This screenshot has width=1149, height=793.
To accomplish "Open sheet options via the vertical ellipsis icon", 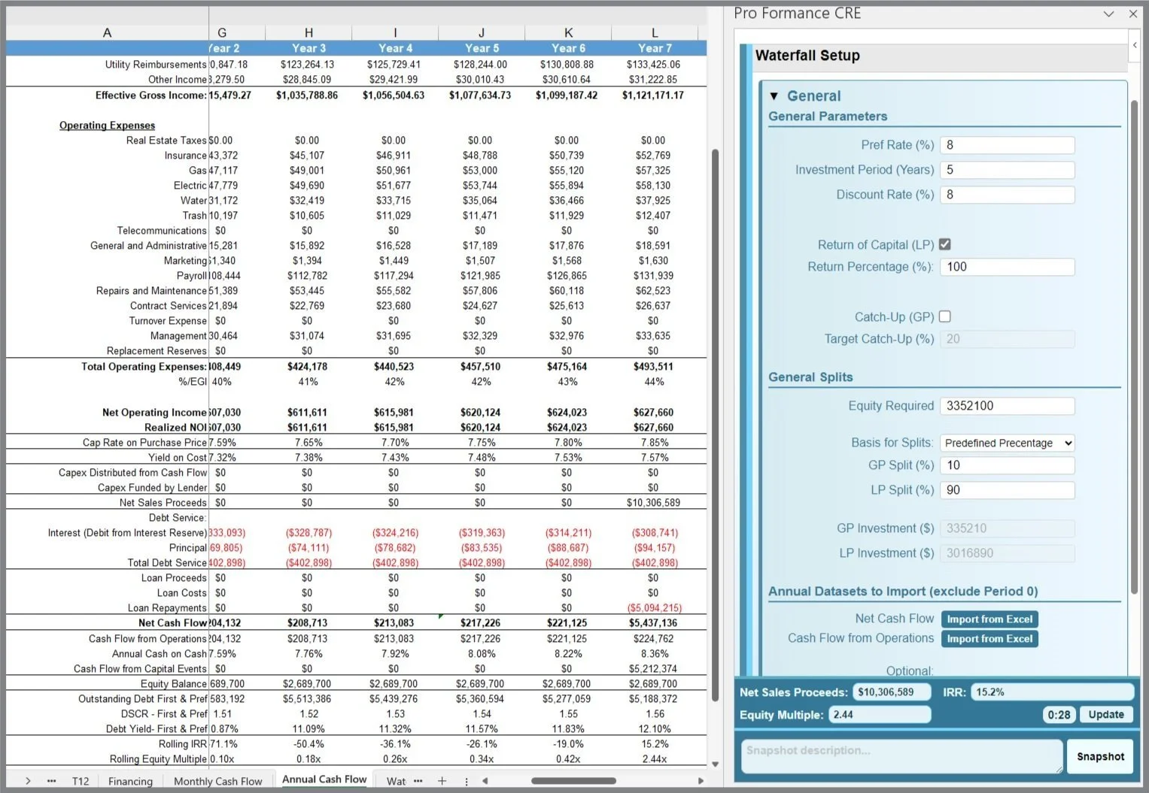I will pyautogui.click(x=467, y=782).
